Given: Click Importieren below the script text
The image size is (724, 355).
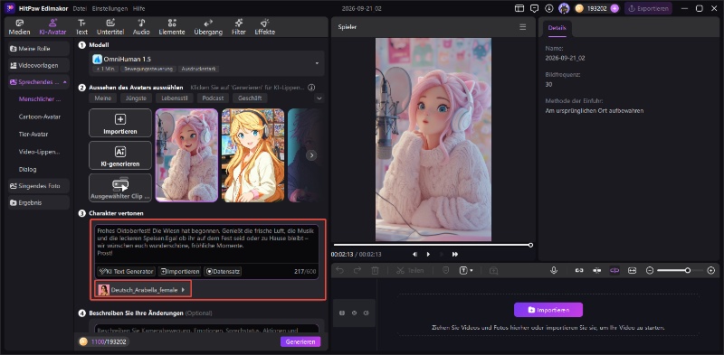Looking at the screenshot, I should coord(179,271).
